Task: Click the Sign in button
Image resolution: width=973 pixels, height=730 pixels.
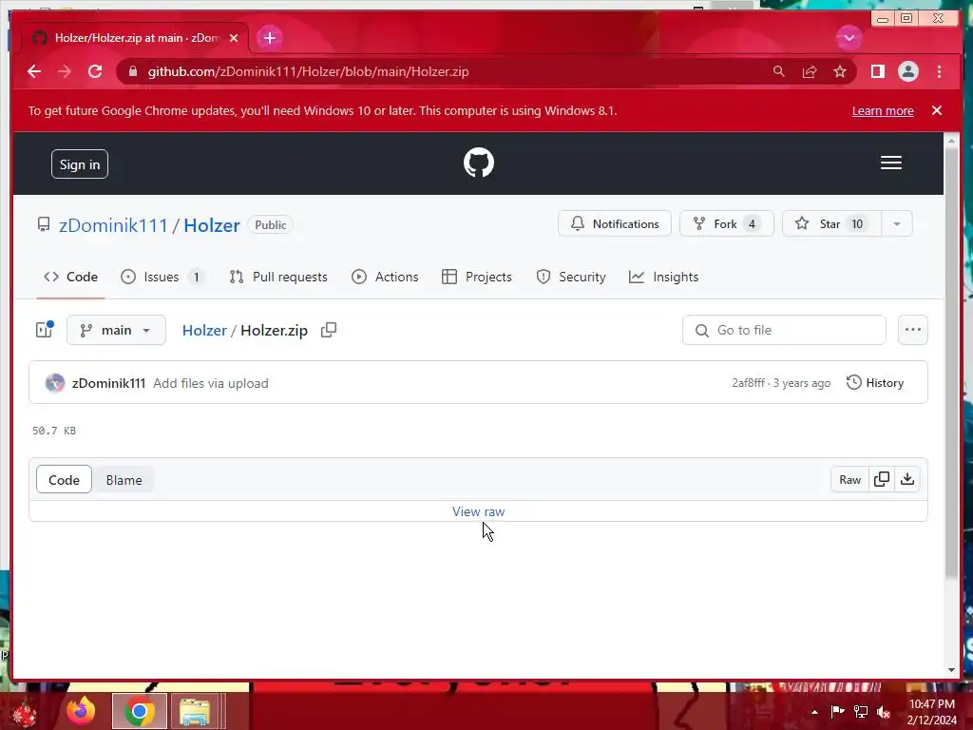Action: 80,163
